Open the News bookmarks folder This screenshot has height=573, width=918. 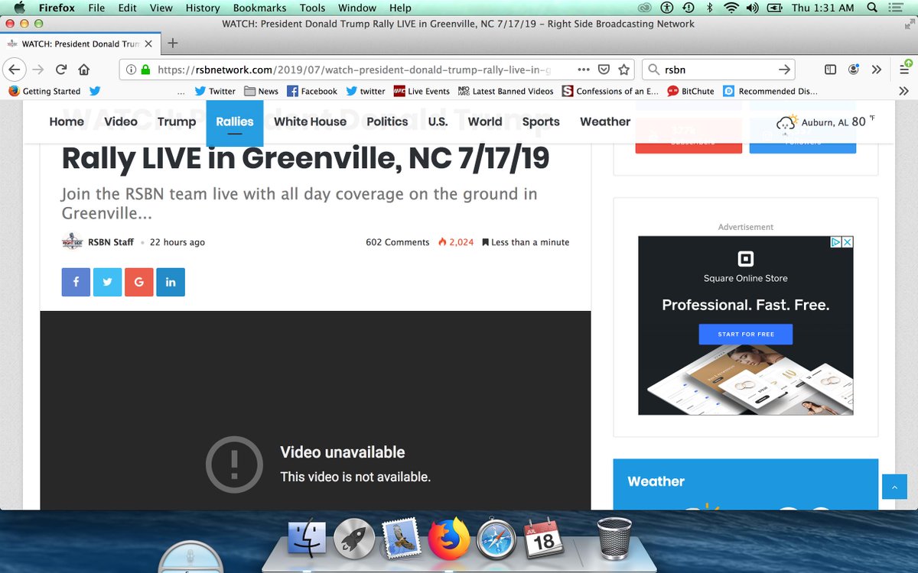click(261, 91)
